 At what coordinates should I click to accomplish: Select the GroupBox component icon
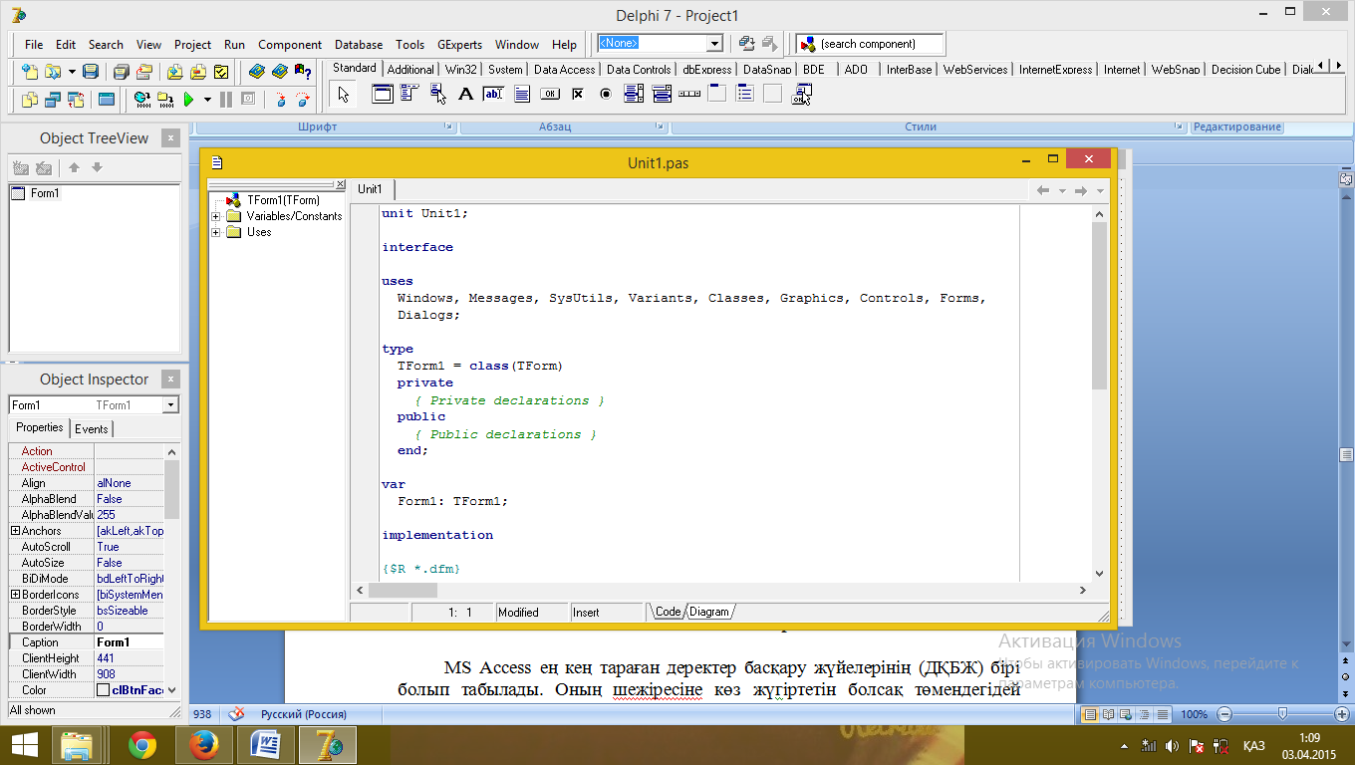[x=716, y=95]
